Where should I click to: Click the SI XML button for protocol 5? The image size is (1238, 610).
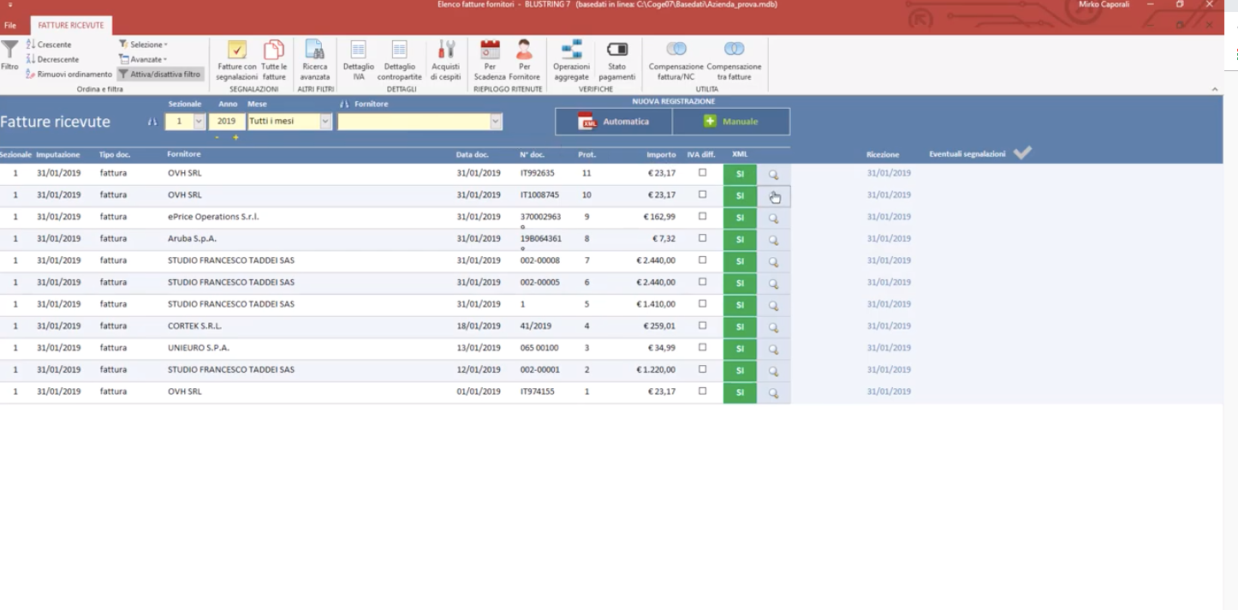point(740,305)
